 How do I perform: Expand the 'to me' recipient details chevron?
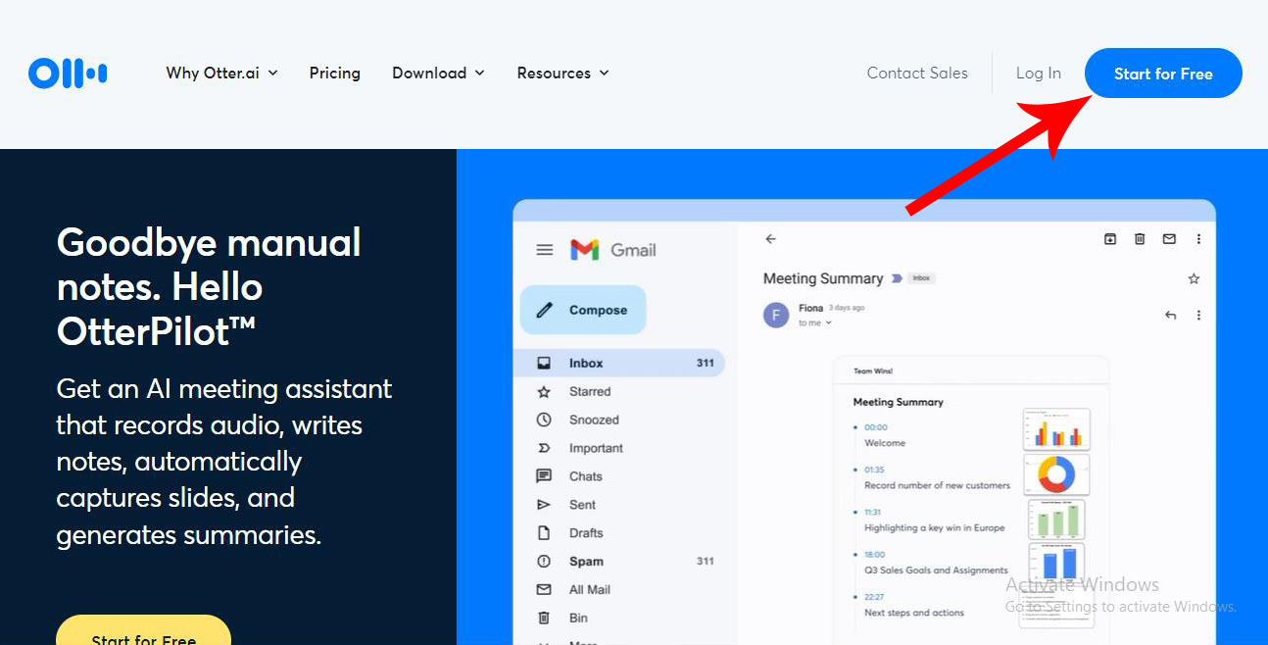[829, 322]
